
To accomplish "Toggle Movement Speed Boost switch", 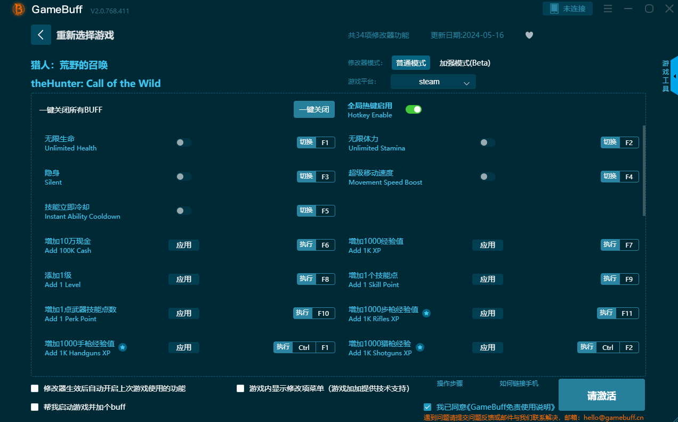I will 488,177.
